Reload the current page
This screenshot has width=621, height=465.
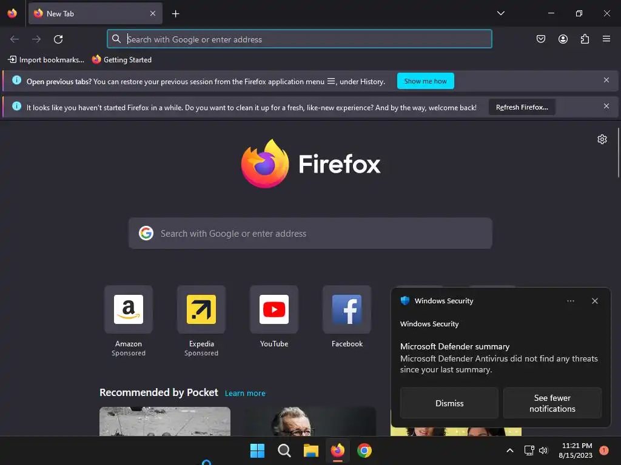(x=58, y=39)
